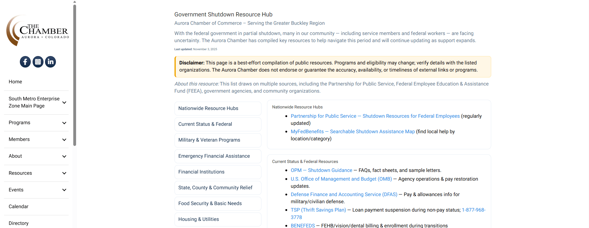Open MyFedBenefits Searchable Shutdown Assistance Map link
This screenshot has height=228, width=589.
pyautogui.click(x=353, y=132)
